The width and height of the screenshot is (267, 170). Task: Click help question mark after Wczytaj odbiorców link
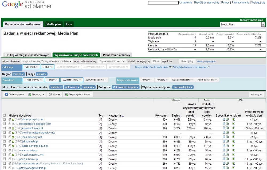tap(209, 67)
